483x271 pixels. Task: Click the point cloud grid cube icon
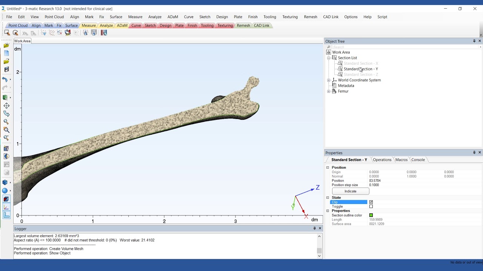pyautogui.click(x=94, y=33)
